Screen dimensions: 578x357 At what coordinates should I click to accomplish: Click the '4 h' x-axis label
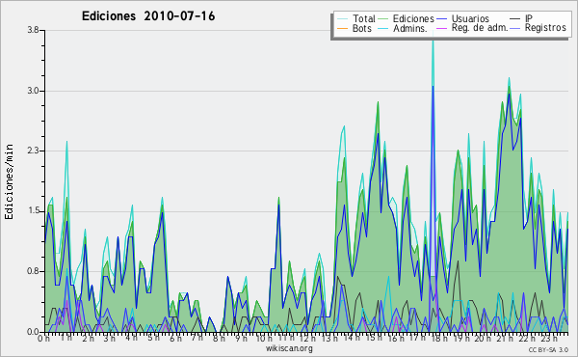coord(131,338)
